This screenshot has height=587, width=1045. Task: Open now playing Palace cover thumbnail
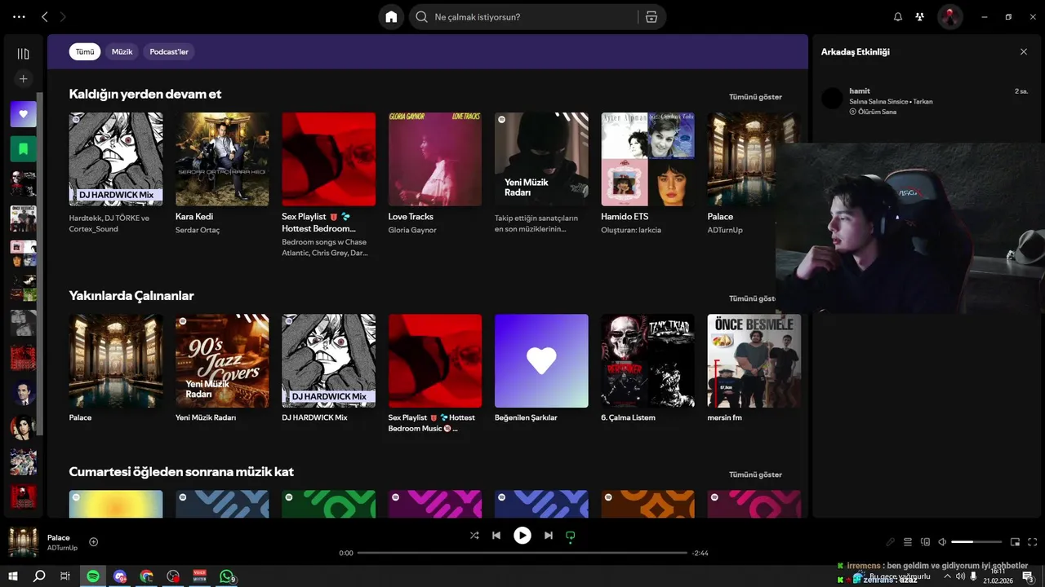click(24, 542)
